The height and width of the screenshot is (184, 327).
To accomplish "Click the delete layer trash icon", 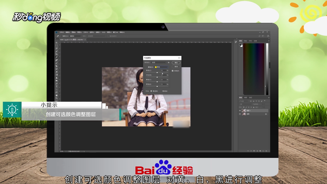I will [x=266, y=151].
